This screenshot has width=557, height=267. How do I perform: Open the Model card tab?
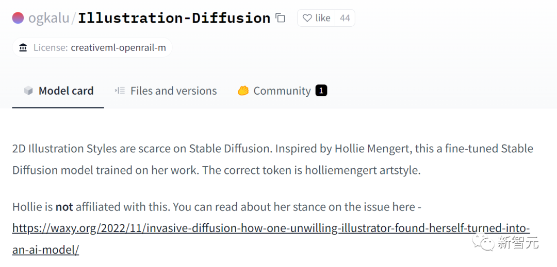[58, 91]
